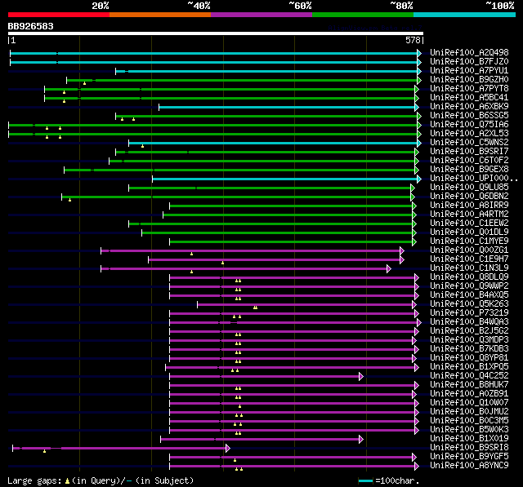Select UniRef100_Q5K263 label
The height and width of the screenshot is (487, 523).
(x=469, y=304)
